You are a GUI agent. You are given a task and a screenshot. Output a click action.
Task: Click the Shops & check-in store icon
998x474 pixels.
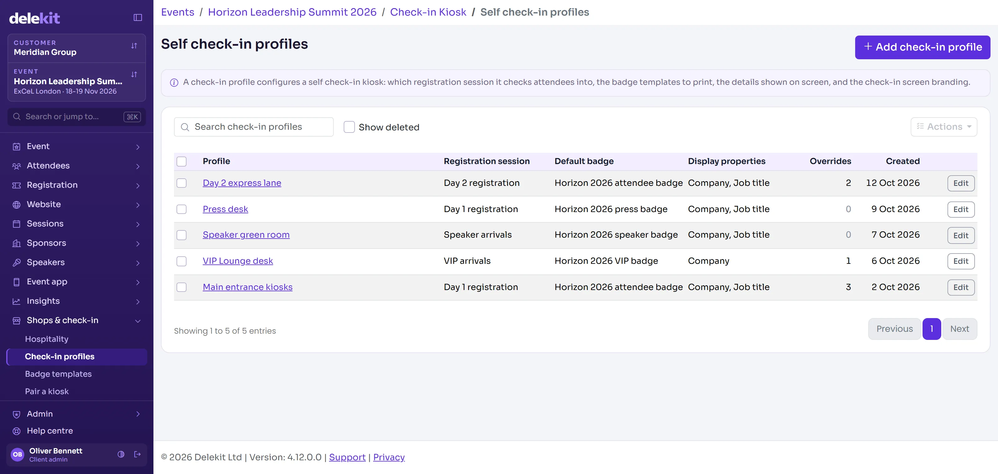click(x=16, y=321)
